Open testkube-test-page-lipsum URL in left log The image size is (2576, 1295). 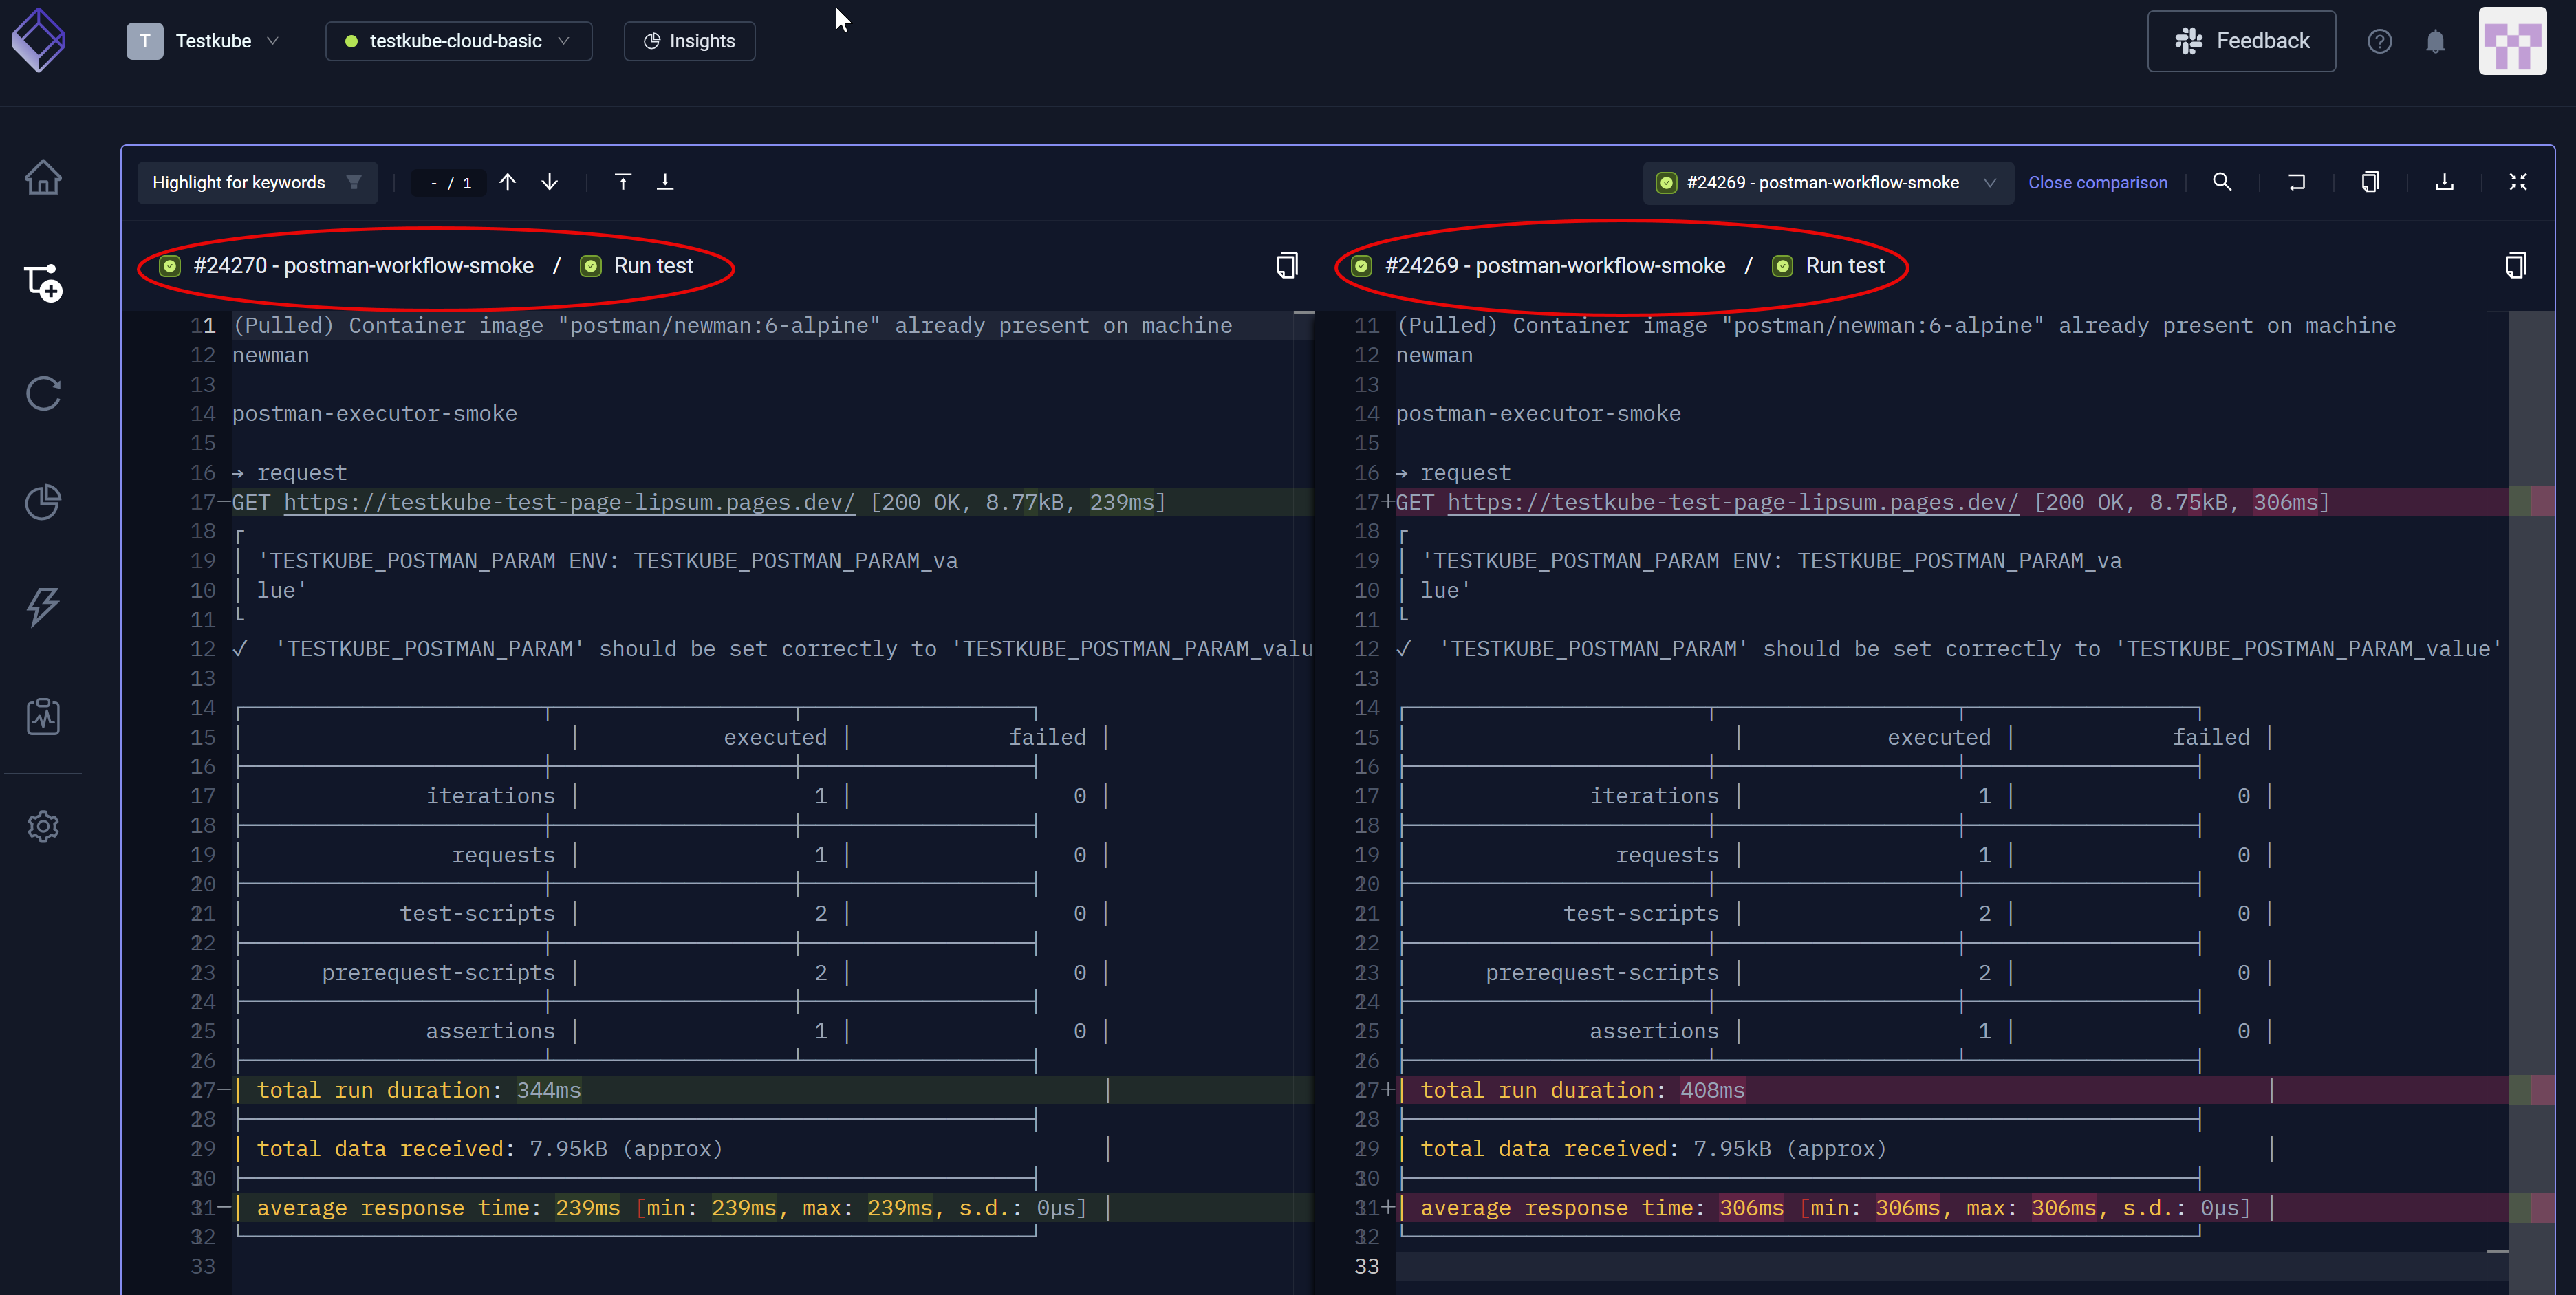pos(569,503)
